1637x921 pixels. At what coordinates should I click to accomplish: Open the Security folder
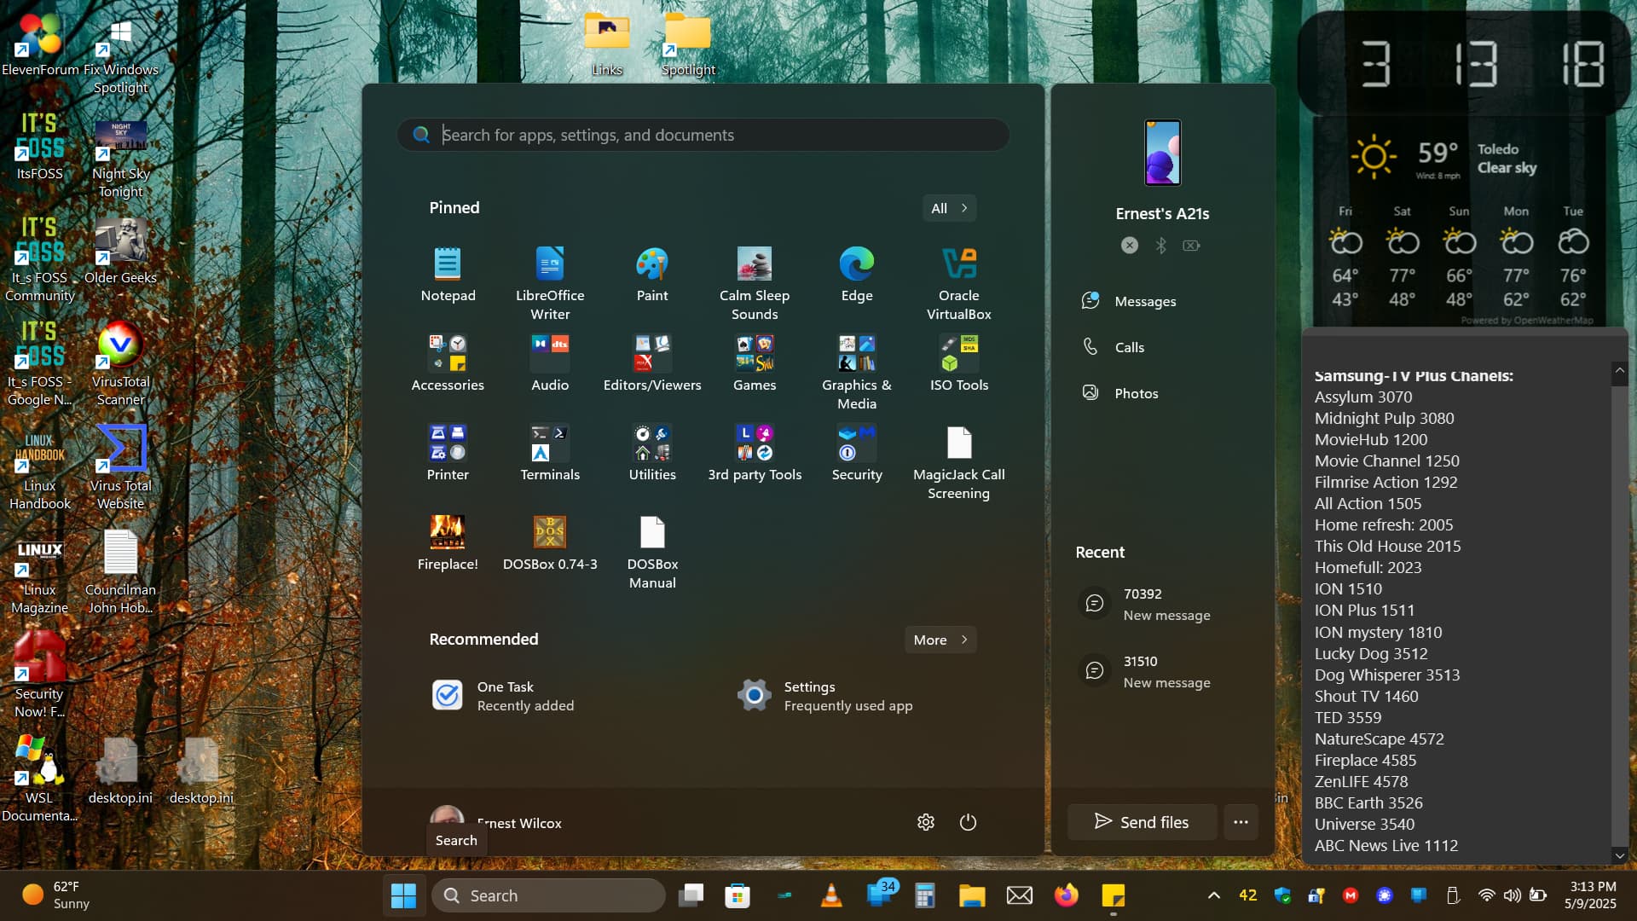[x=857, y=453]
